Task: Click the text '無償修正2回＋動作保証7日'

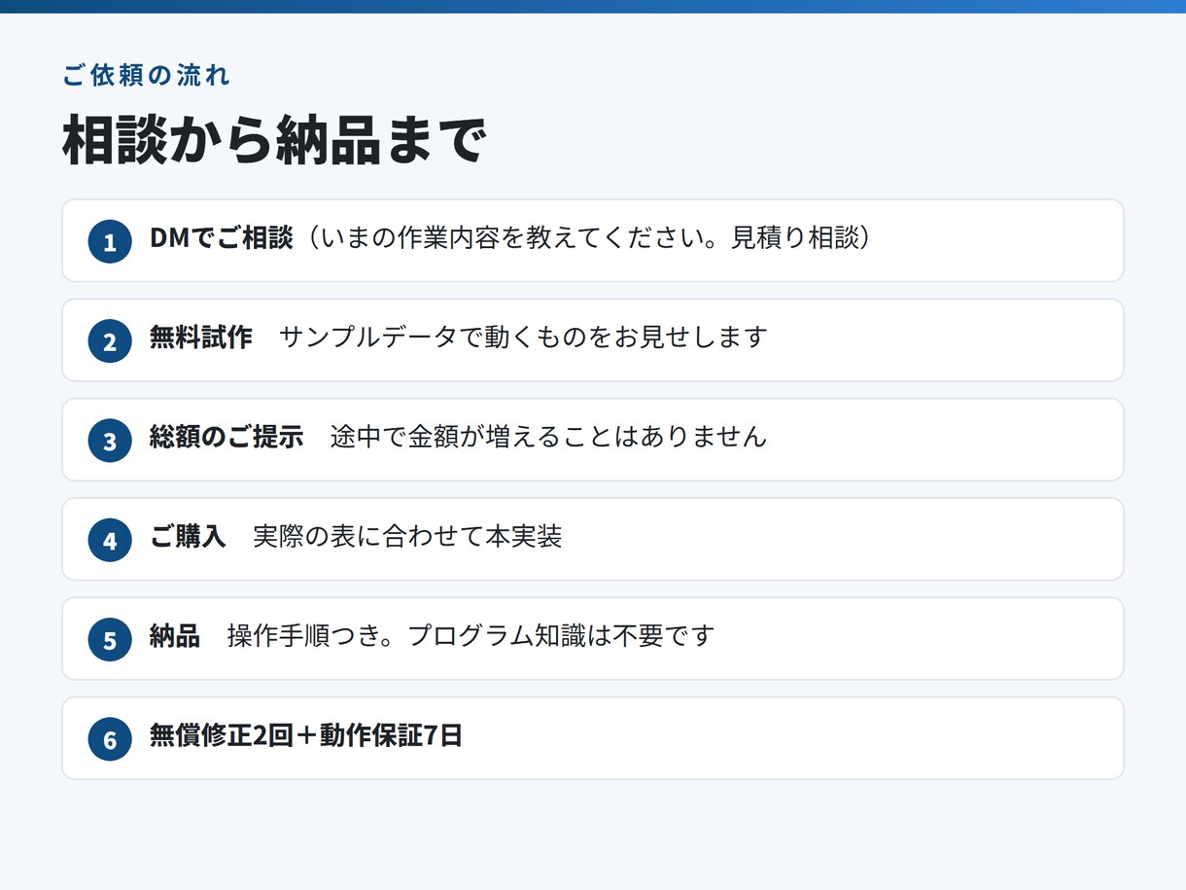Action: (306, 735)
